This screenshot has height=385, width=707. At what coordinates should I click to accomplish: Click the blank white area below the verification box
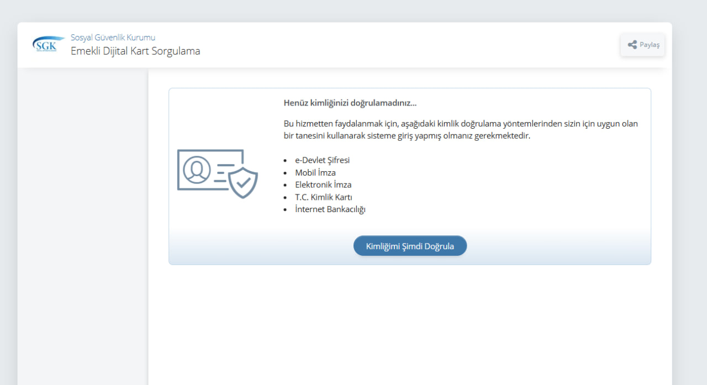tap(409, 326)
